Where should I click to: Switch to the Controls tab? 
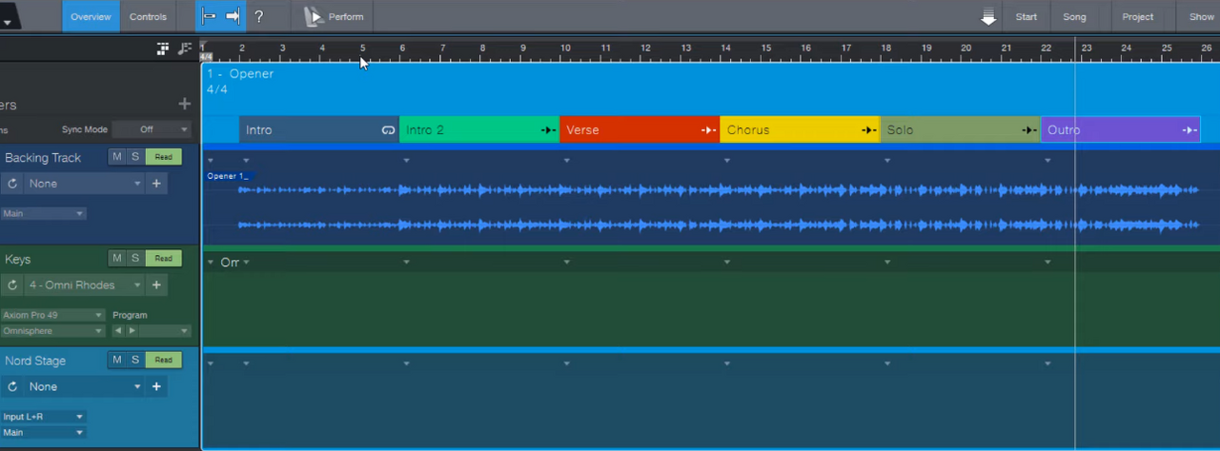point(148,16)
